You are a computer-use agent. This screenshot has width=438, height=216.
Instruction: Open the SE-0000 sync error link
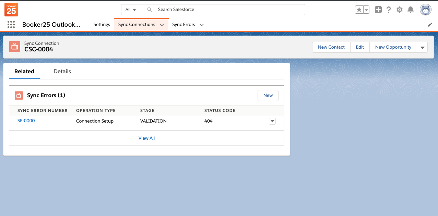(x=26, y=121)
